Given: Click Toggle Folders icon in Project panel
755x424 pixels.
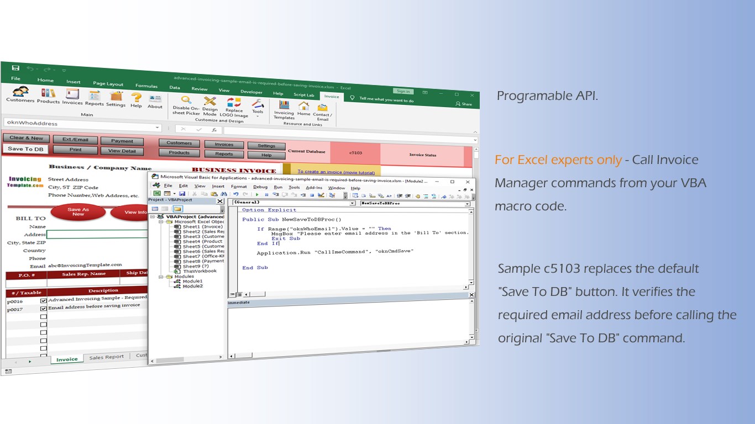Looking at the screenshot, I should (177, 209).
